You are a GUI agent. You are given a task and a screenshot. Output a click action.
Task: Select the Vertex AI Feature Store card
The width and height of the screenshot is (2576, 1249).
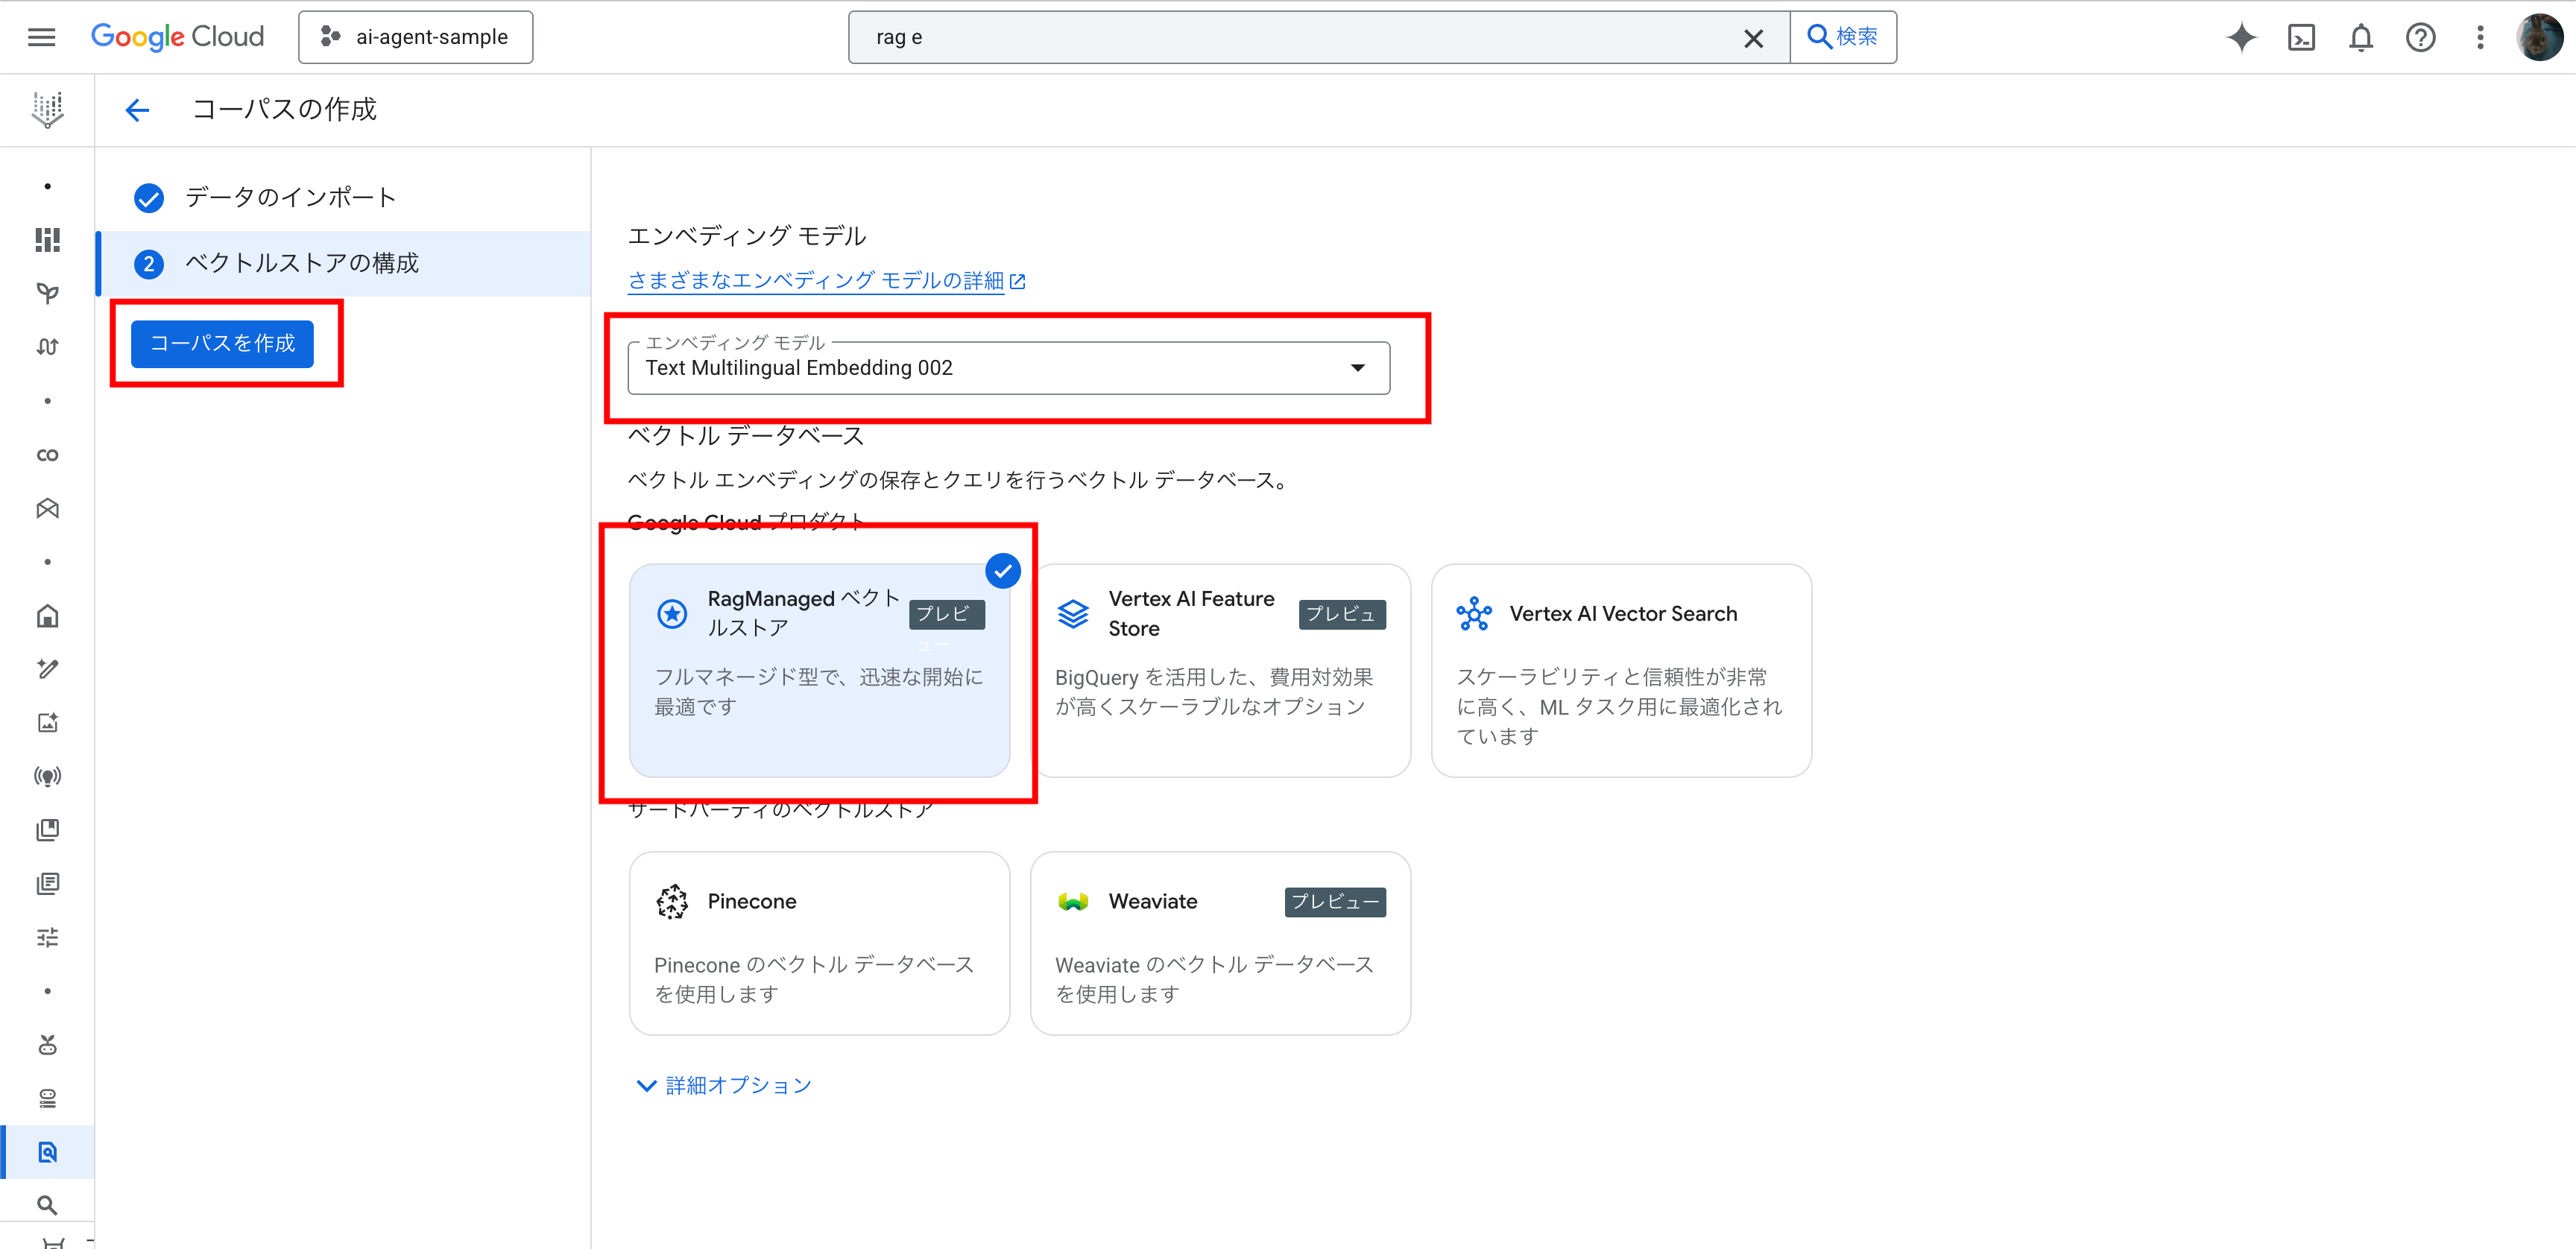point(1220,670)
